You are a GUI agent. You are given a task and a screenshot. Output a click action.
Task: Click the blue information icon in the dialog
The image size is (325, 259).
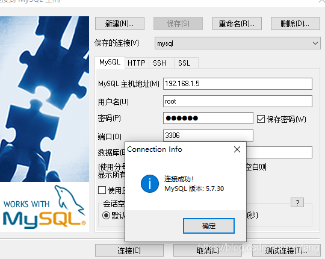[150, 184]
